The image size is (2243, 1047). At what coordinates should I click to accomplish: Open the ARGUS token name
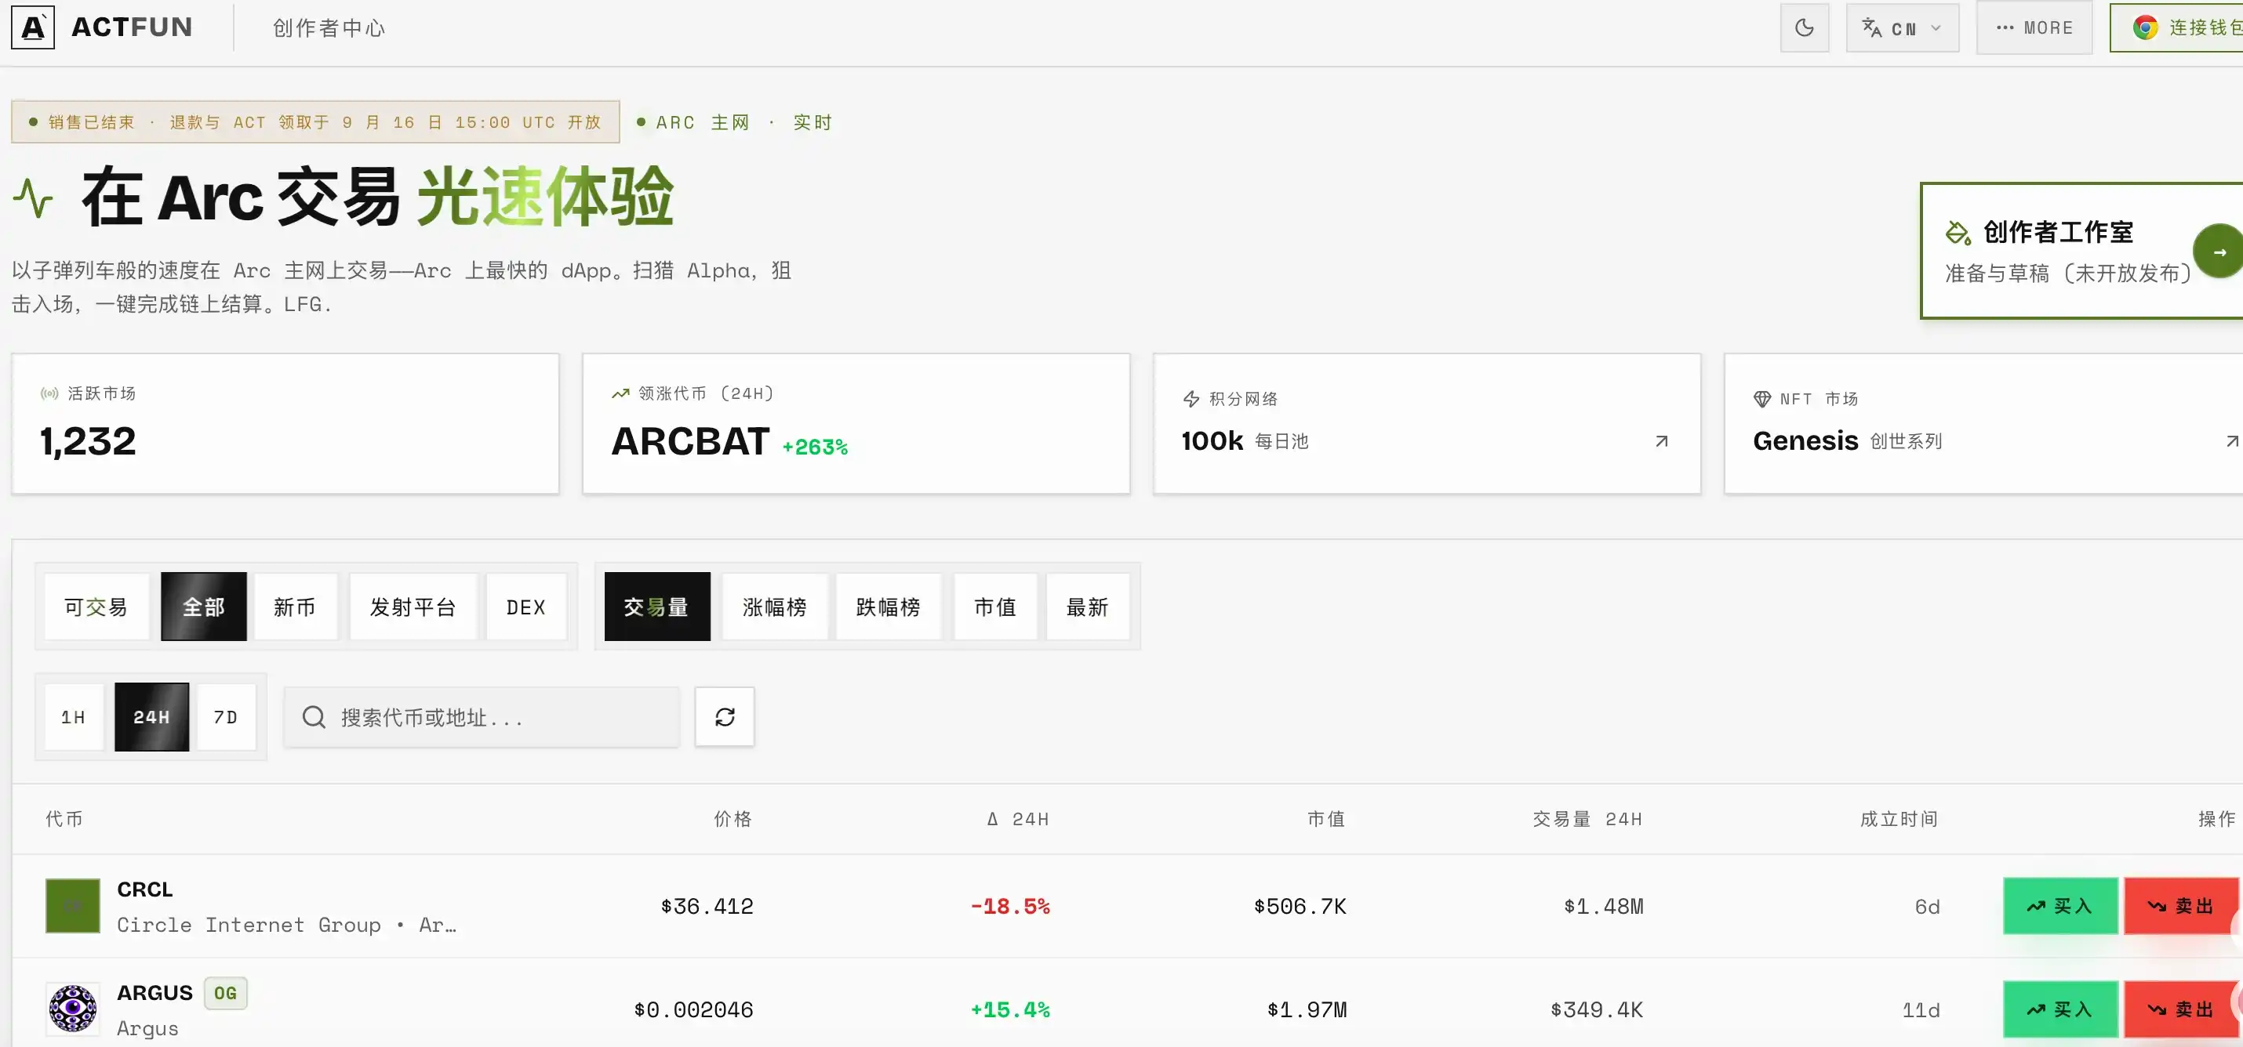click(x=155, y=993)
